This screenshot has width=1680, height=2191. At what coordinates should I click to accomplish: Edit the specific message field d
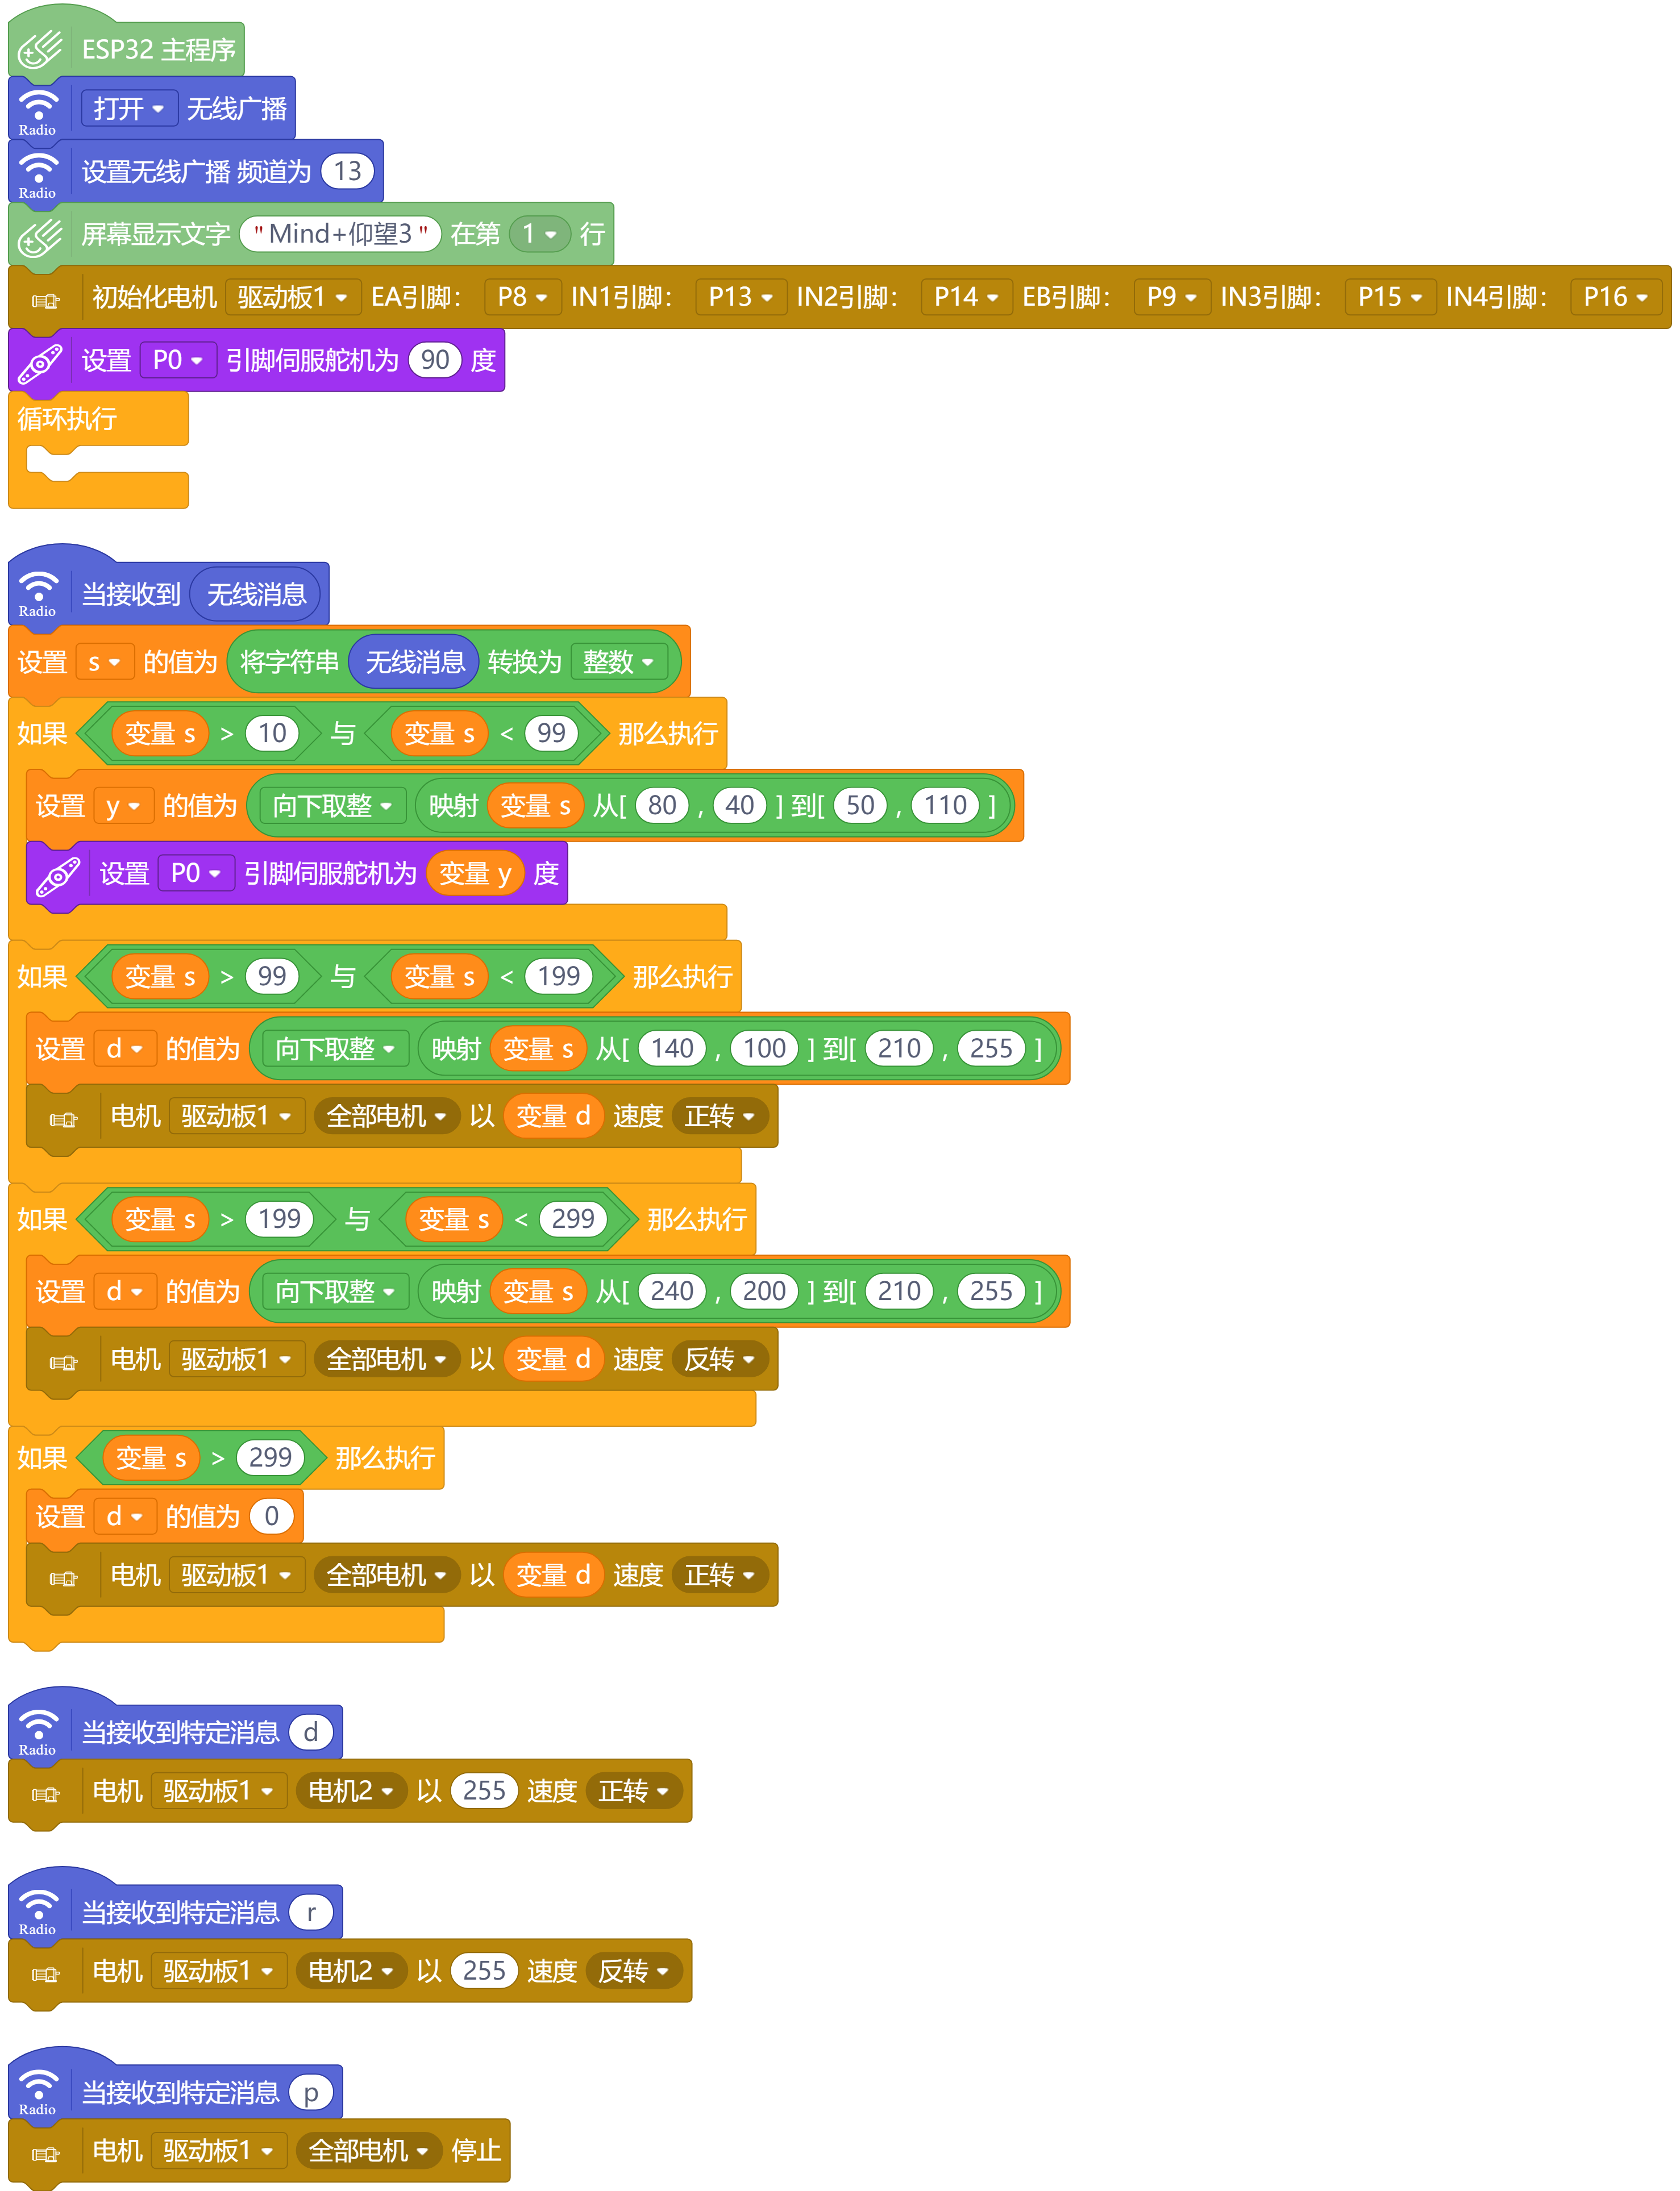[311, 1732]
